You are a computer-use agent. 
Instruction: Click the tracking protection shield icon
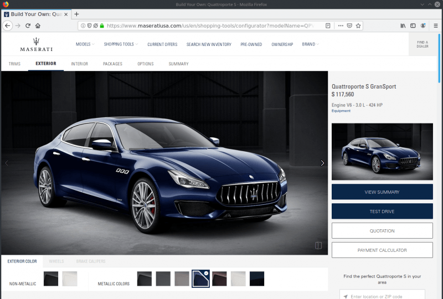[x=89, y=25]
